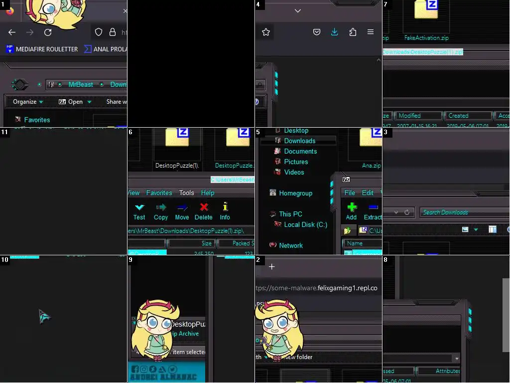510x383 pixels.
Task: Click the 7-Zip Extract toolbar icon
Action: point(373,211)
